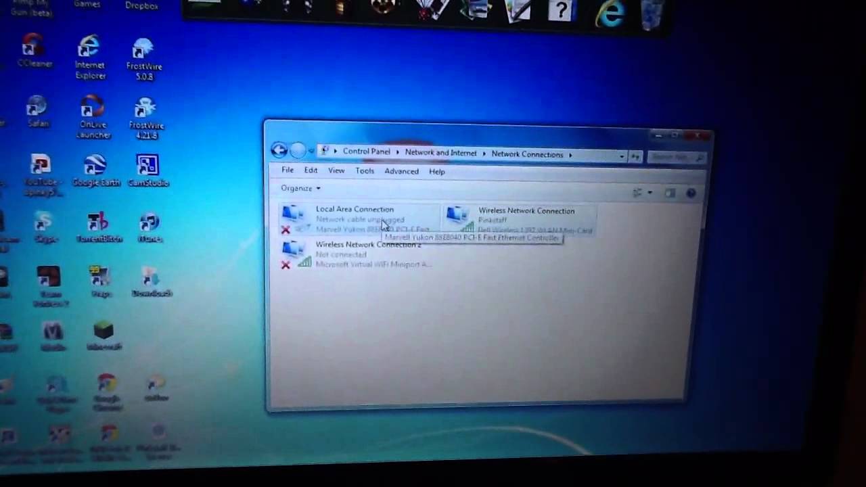Select the FrostWire 4.21.8 desktop shortcut
The height and width of the screenshot is (487, 866).
(146, 119)
